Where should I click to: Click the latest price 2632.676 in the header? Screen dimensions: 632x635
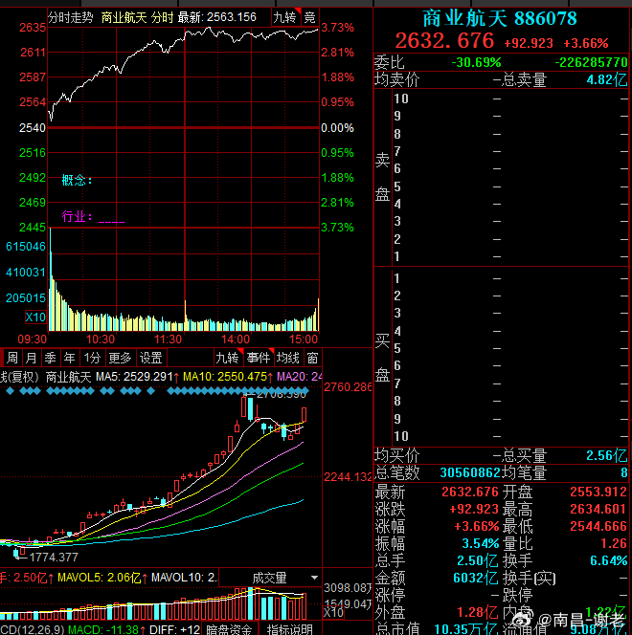pos(444,41)
